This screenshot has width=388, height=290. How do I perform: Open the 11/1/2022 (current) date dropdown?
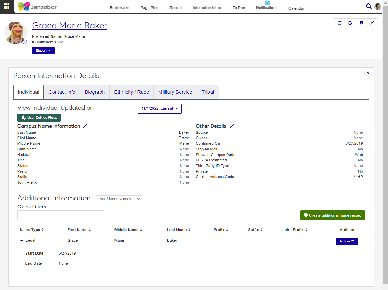[159, 108]
